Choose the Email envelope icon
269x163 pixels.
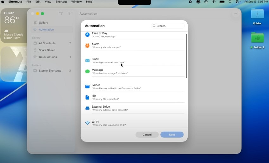[x=87, y=61]
